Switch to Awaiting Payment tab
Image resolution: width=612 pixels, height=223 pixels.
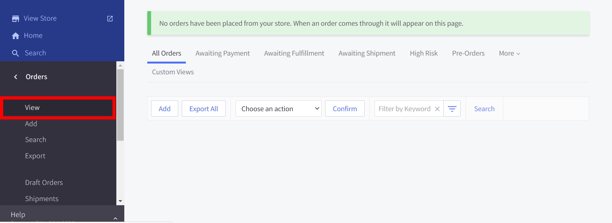coord(222,53)
